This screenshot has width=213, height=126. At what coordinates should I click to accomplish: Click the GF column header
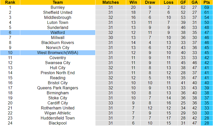183,2
